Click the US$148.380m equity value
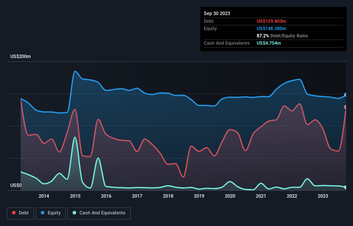 click(271, 28)
